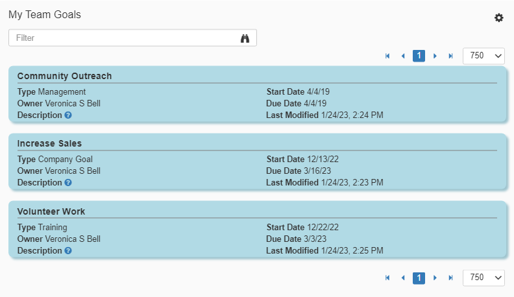Click into the Filter text field
This screenshot has height=297, width=514.
pos(123,38)
